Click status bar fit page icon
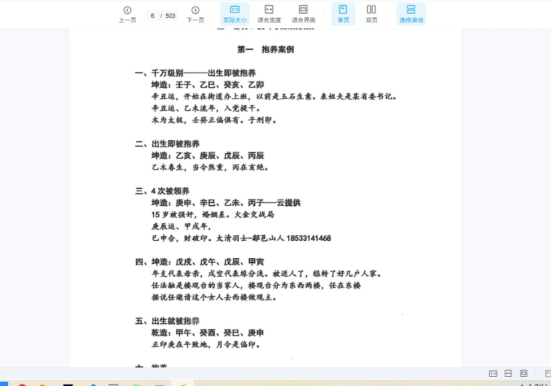Viewport: 551px width, 386px height. point(524,374)
